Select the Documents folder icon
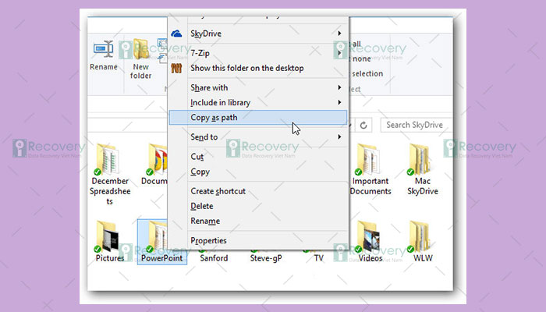The image size is (546, 312). click(157, 160)
